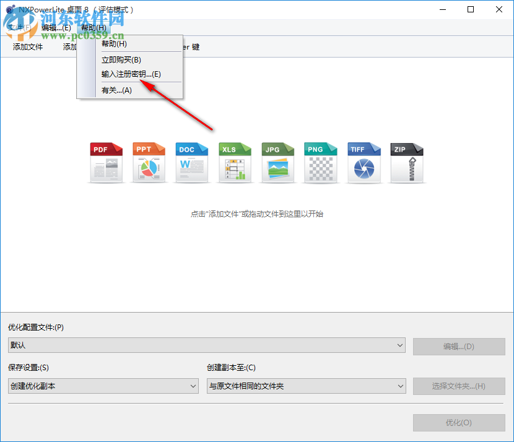The width and height of the screenshot is (514, 442).
Task: Click the 优化(O) button
Action: pos(459,423)
